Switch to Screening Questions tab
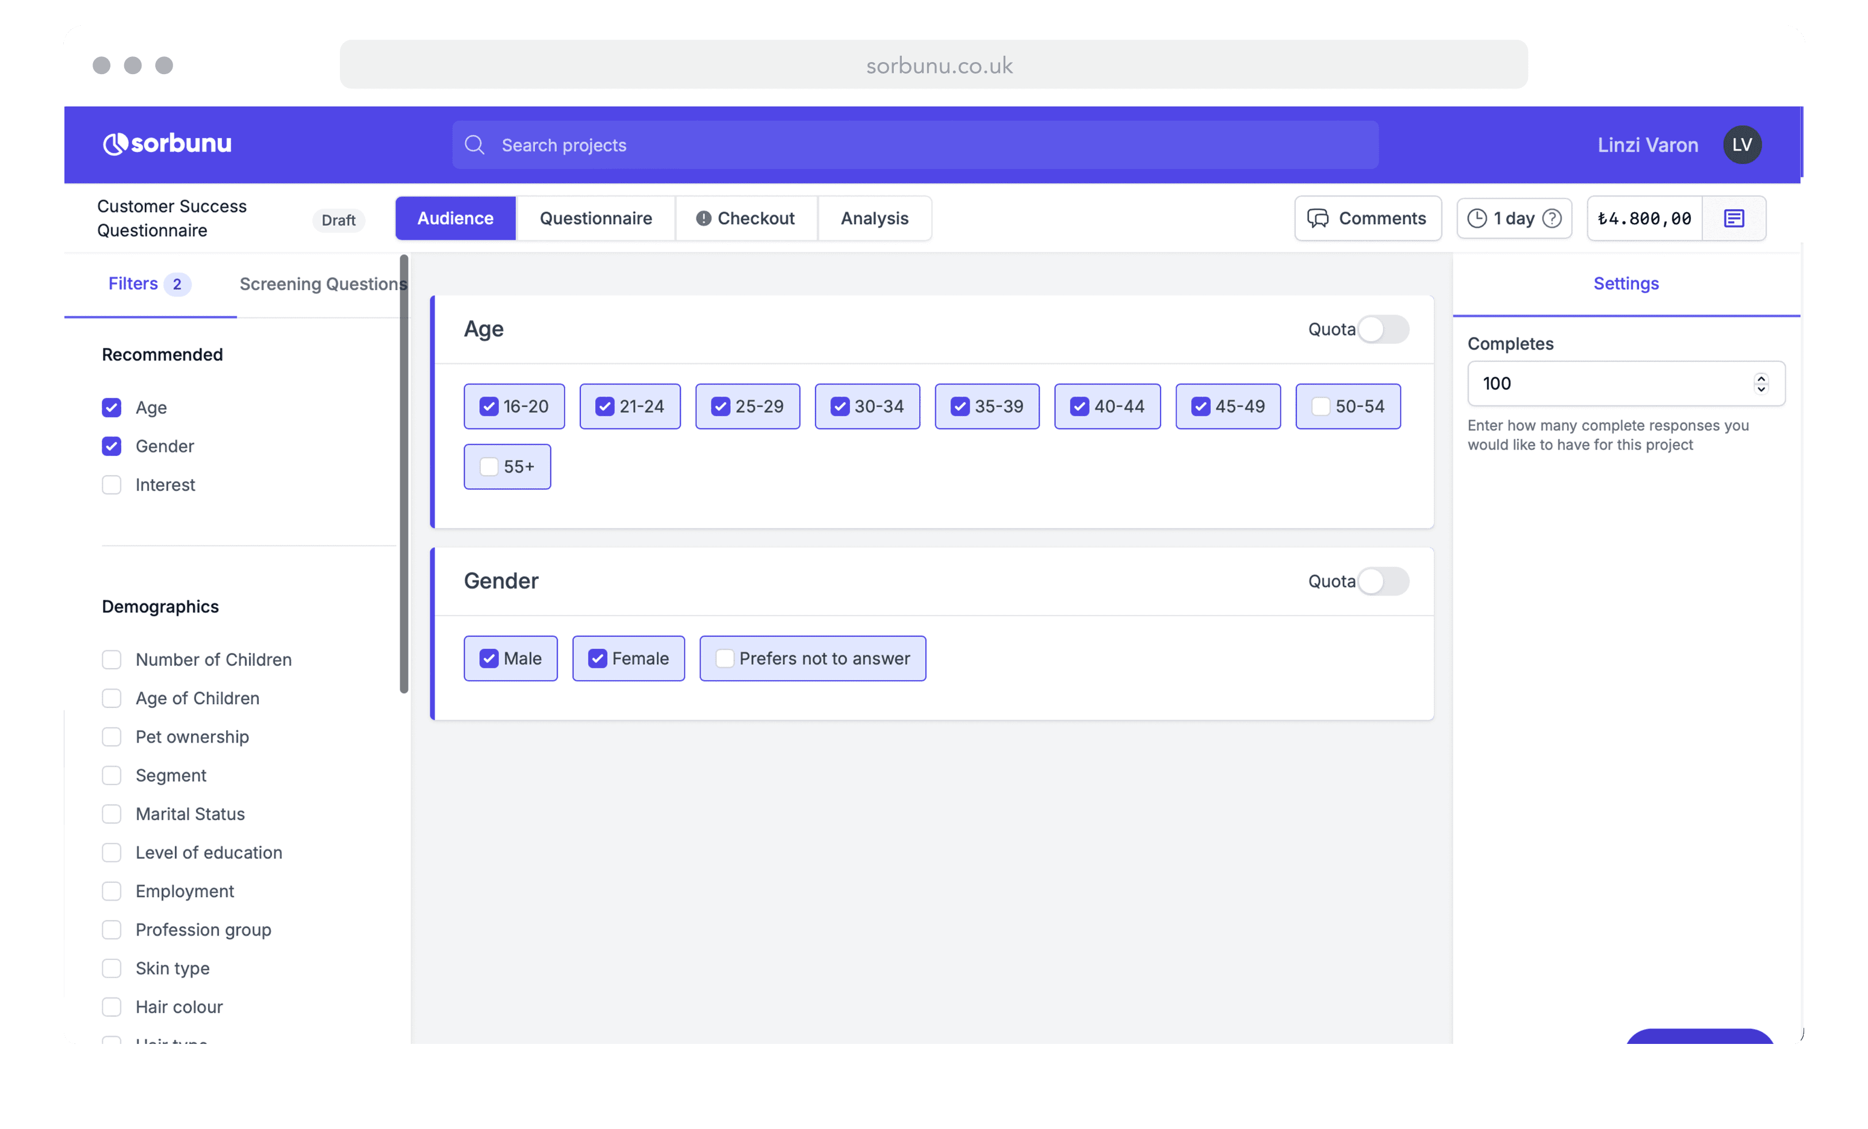Image resolution: width=1868 pixels, height=1129 pixels. 323,284
